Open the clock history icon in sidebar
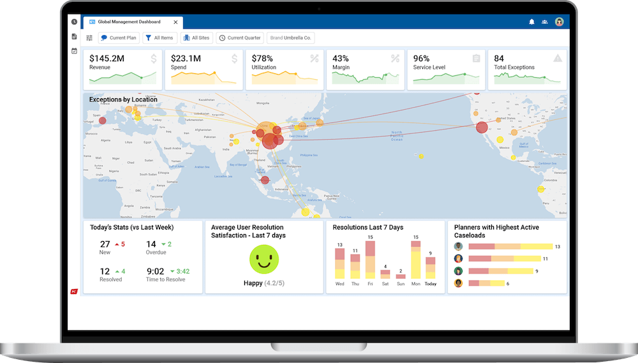The width and height of the screenshot is (638, 363). pyautogui.click(x=74, y=22)
